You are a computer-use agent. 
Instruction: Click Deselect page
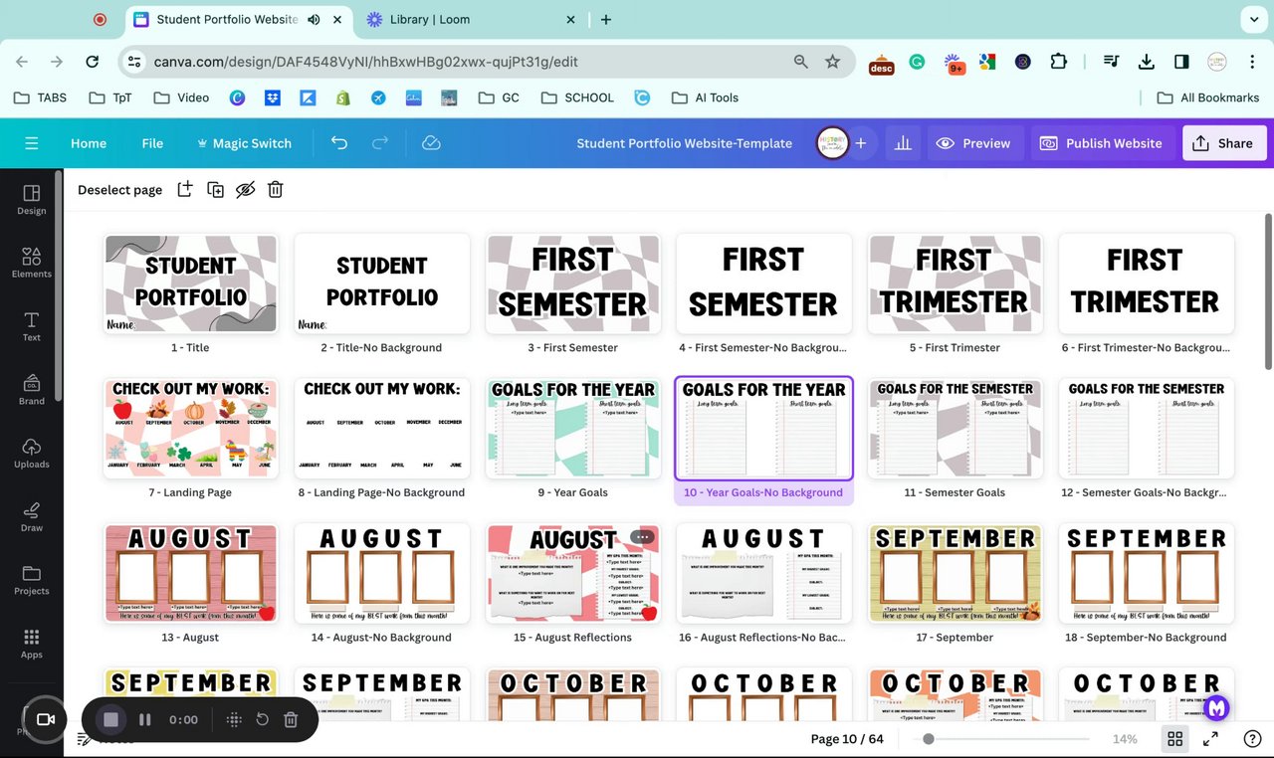pos(119,190)
